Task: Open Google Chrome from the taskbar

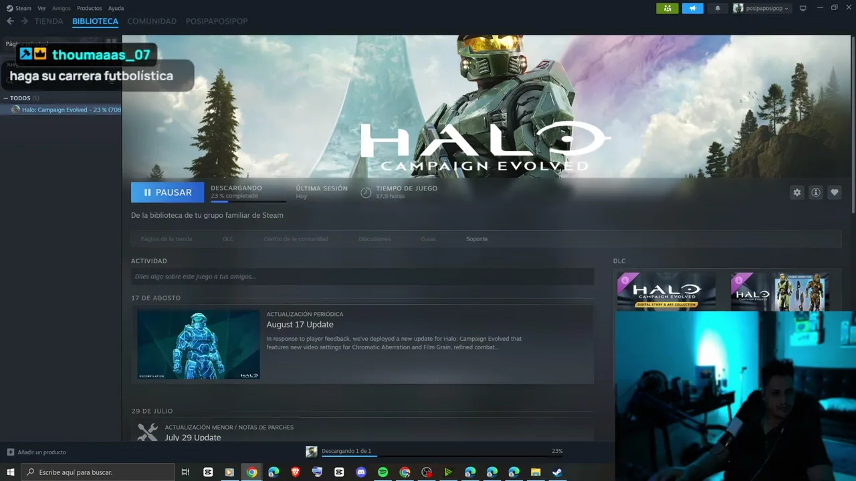Action: 251,472
